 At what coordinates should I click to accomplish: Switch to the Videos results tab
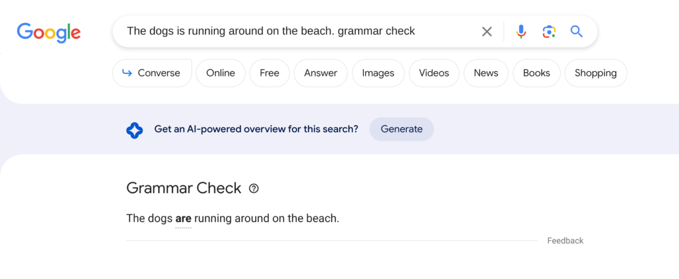point(433,73)
